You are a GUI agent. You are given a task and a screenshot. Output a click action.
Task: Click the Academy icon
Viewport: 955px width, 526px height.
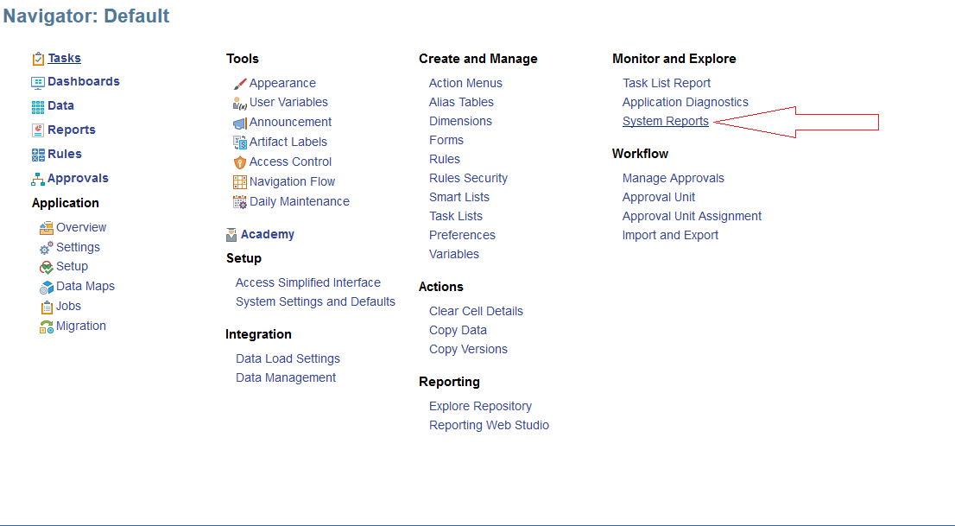tap(231, 233)
